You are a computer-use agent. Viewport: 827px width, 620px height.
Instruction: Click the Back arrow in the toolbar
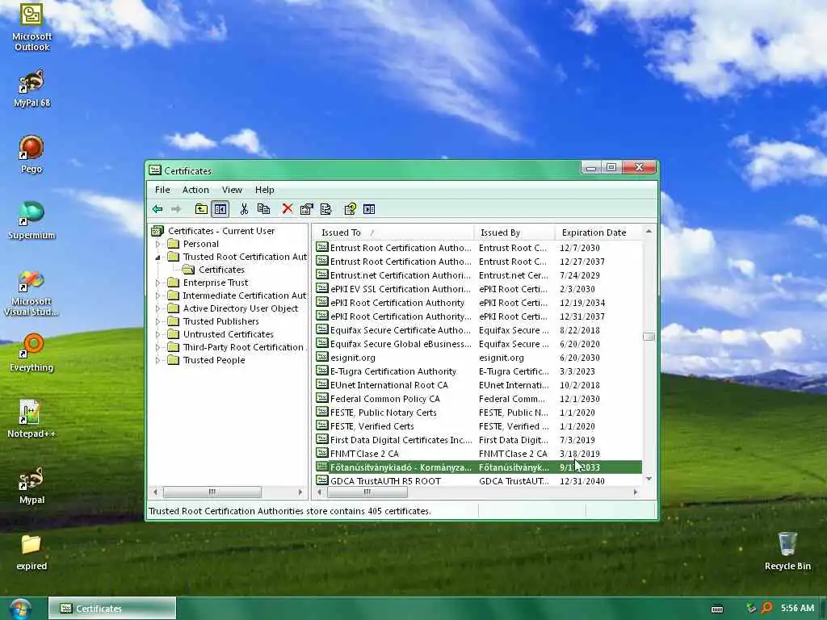157,209
